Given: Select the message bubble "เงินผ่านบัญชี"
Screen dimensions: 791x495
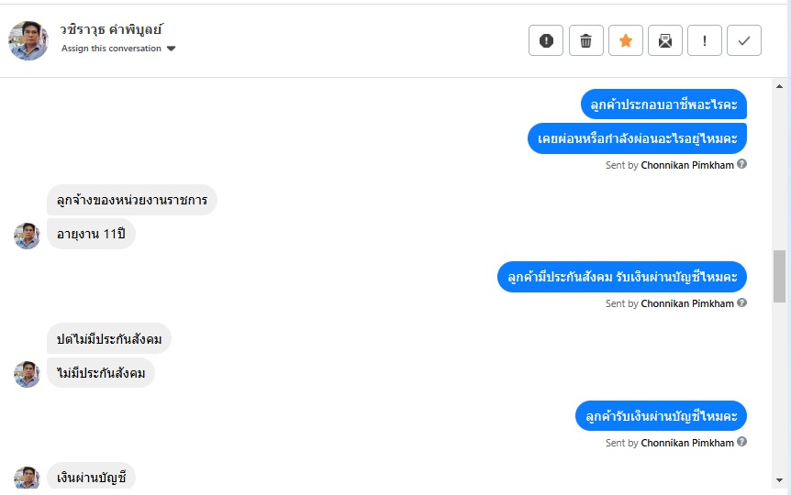Looking at the screenshot, I should click(x=91, y=477).
